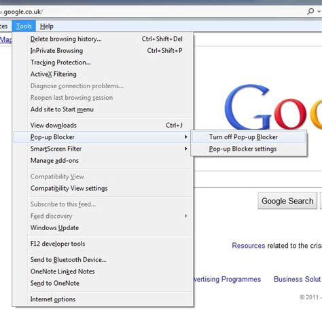Start InPrivate Browsing
The height and width of the screenshot is (319, 322).
pyautogui.click(x=103, y=51)
